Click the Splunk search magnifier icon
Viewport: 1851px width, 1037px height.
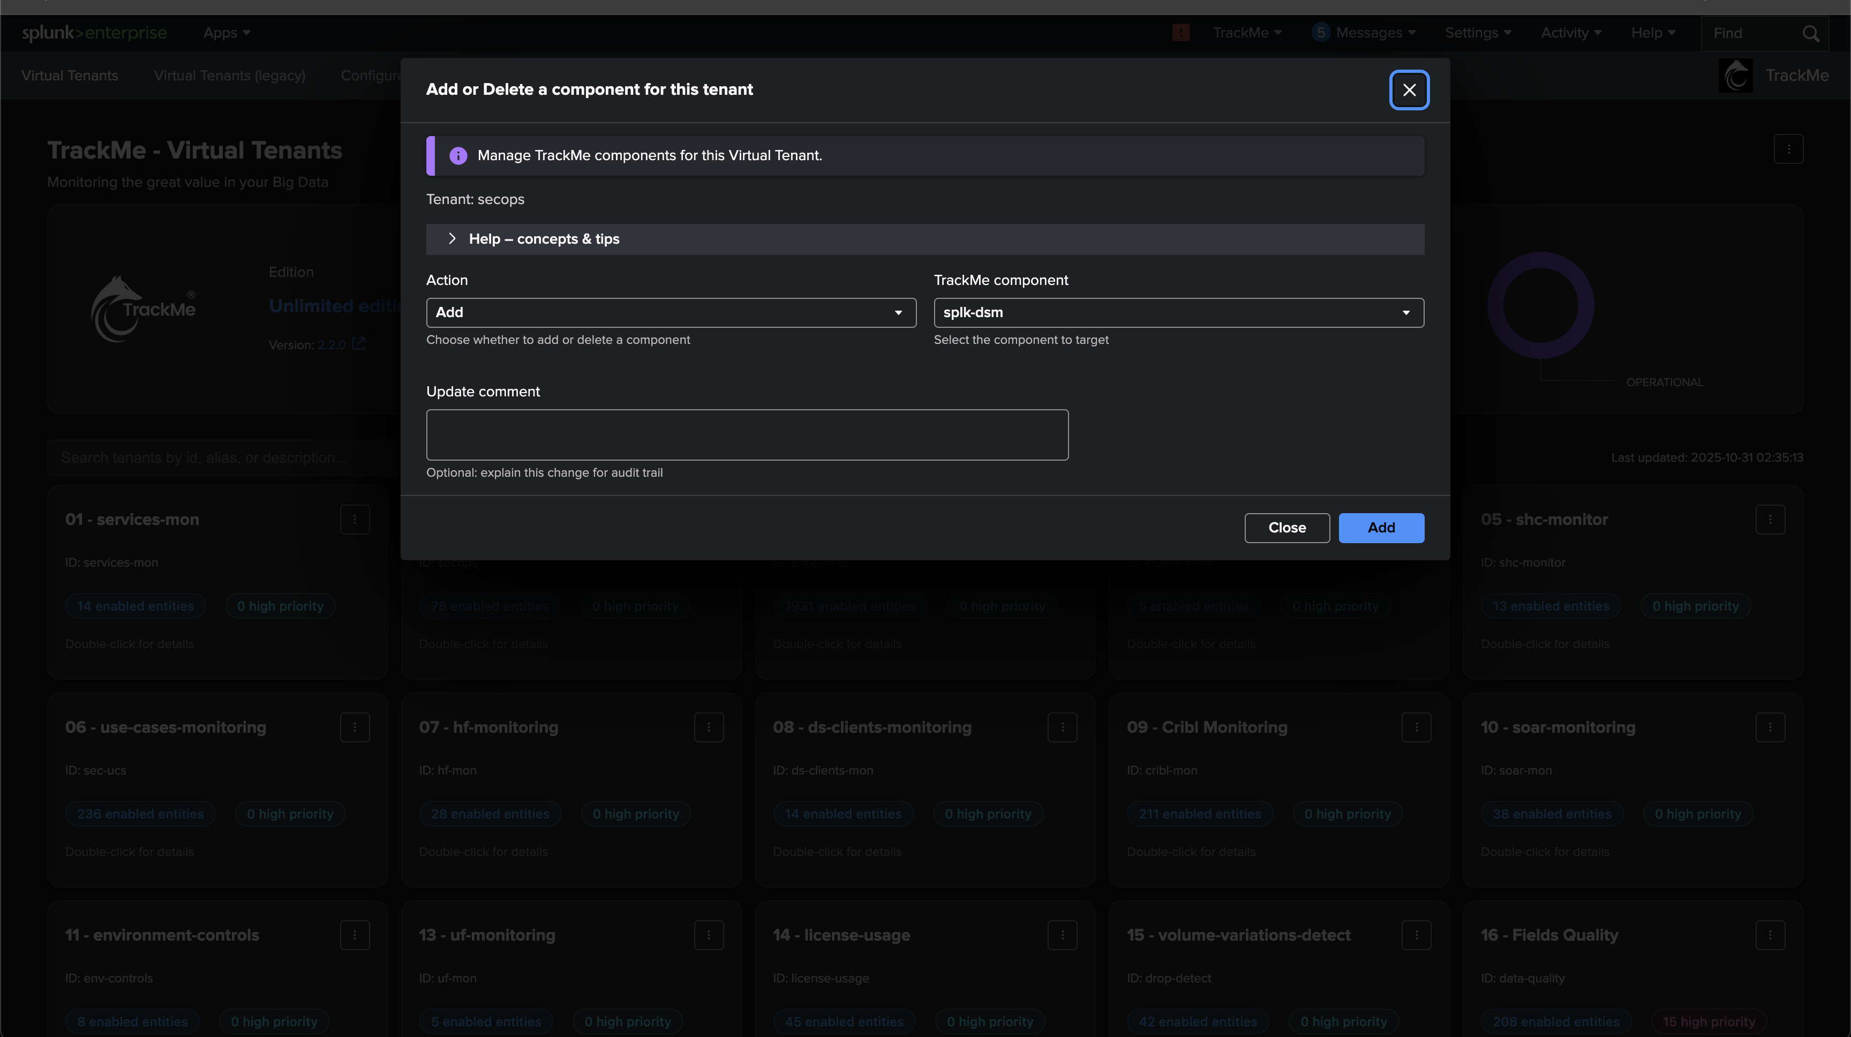[x=1810, y=34]
